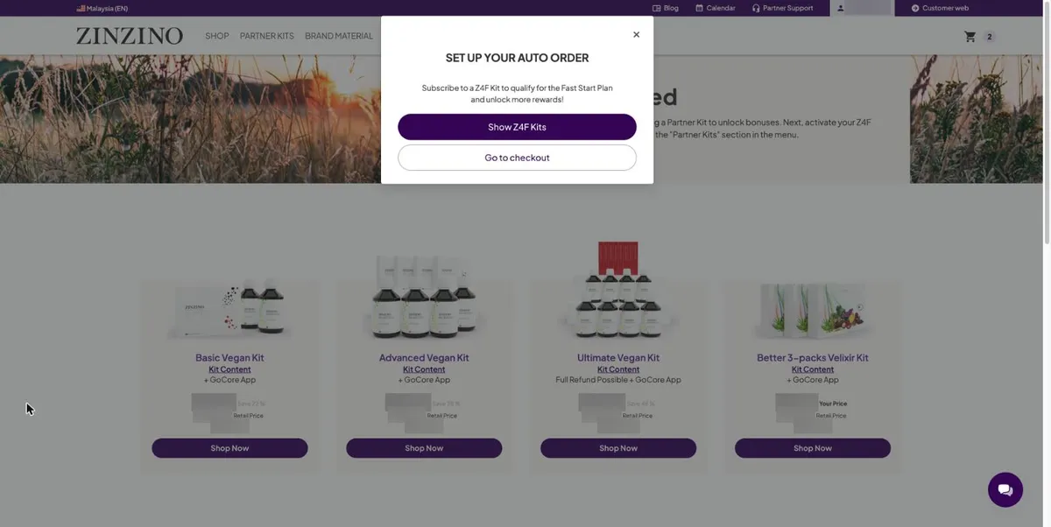Open Better 3-packs Velixir Kit title
This screenshot has width=1051, height=527.
813,357
